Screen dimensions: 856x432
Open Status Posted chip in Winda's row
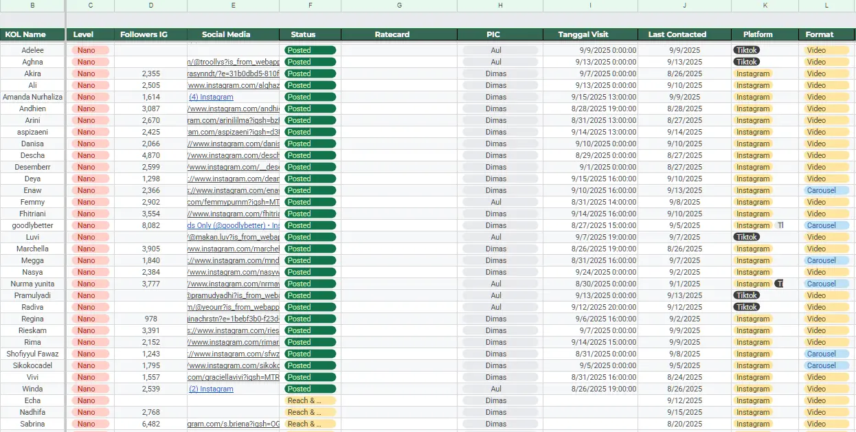click(310, 389)
